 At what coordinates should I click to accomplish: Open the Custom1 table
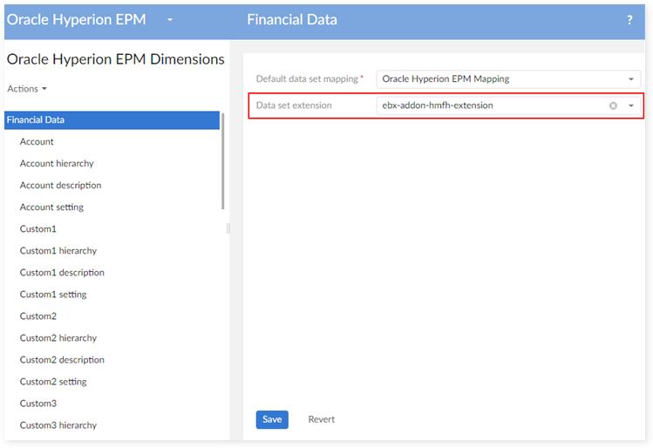(x=37, y=229)
